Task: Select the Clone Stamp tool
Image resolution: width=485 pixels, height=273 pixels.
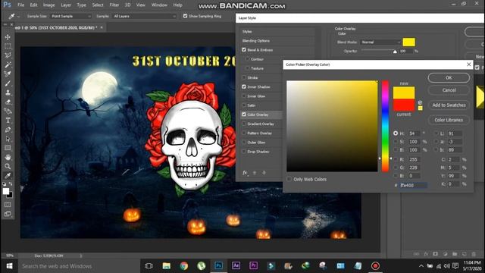Action: (x=8, y=93)
